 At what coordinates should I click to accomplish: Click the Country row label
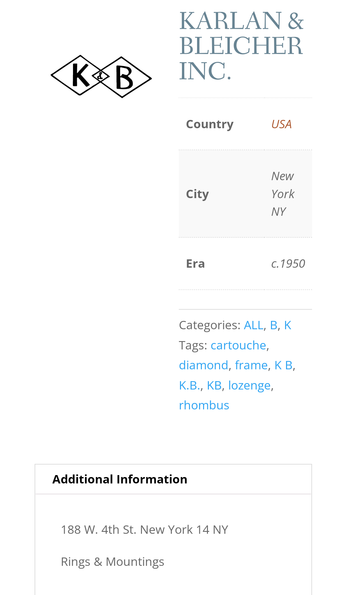click(210, 124)
